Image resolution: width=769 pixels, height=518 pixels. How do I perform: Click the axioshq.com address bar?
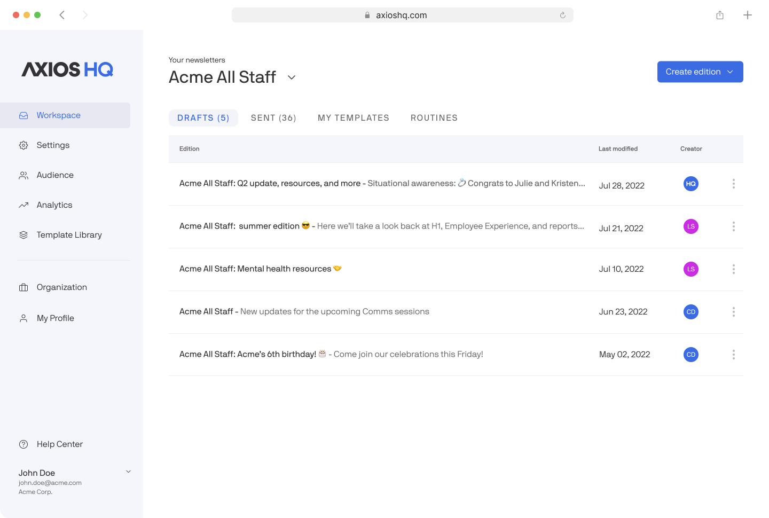pyautogui.click(x=403, y=15)
